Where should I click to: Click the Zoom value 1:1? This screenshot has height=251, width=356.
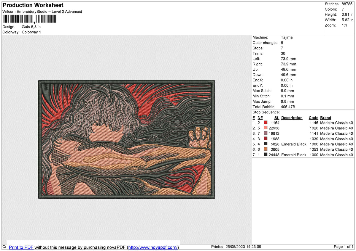click(345, 25)
